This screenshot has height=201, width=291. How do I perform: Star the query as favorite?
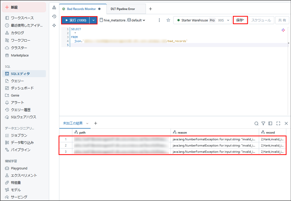pos(168,20)
